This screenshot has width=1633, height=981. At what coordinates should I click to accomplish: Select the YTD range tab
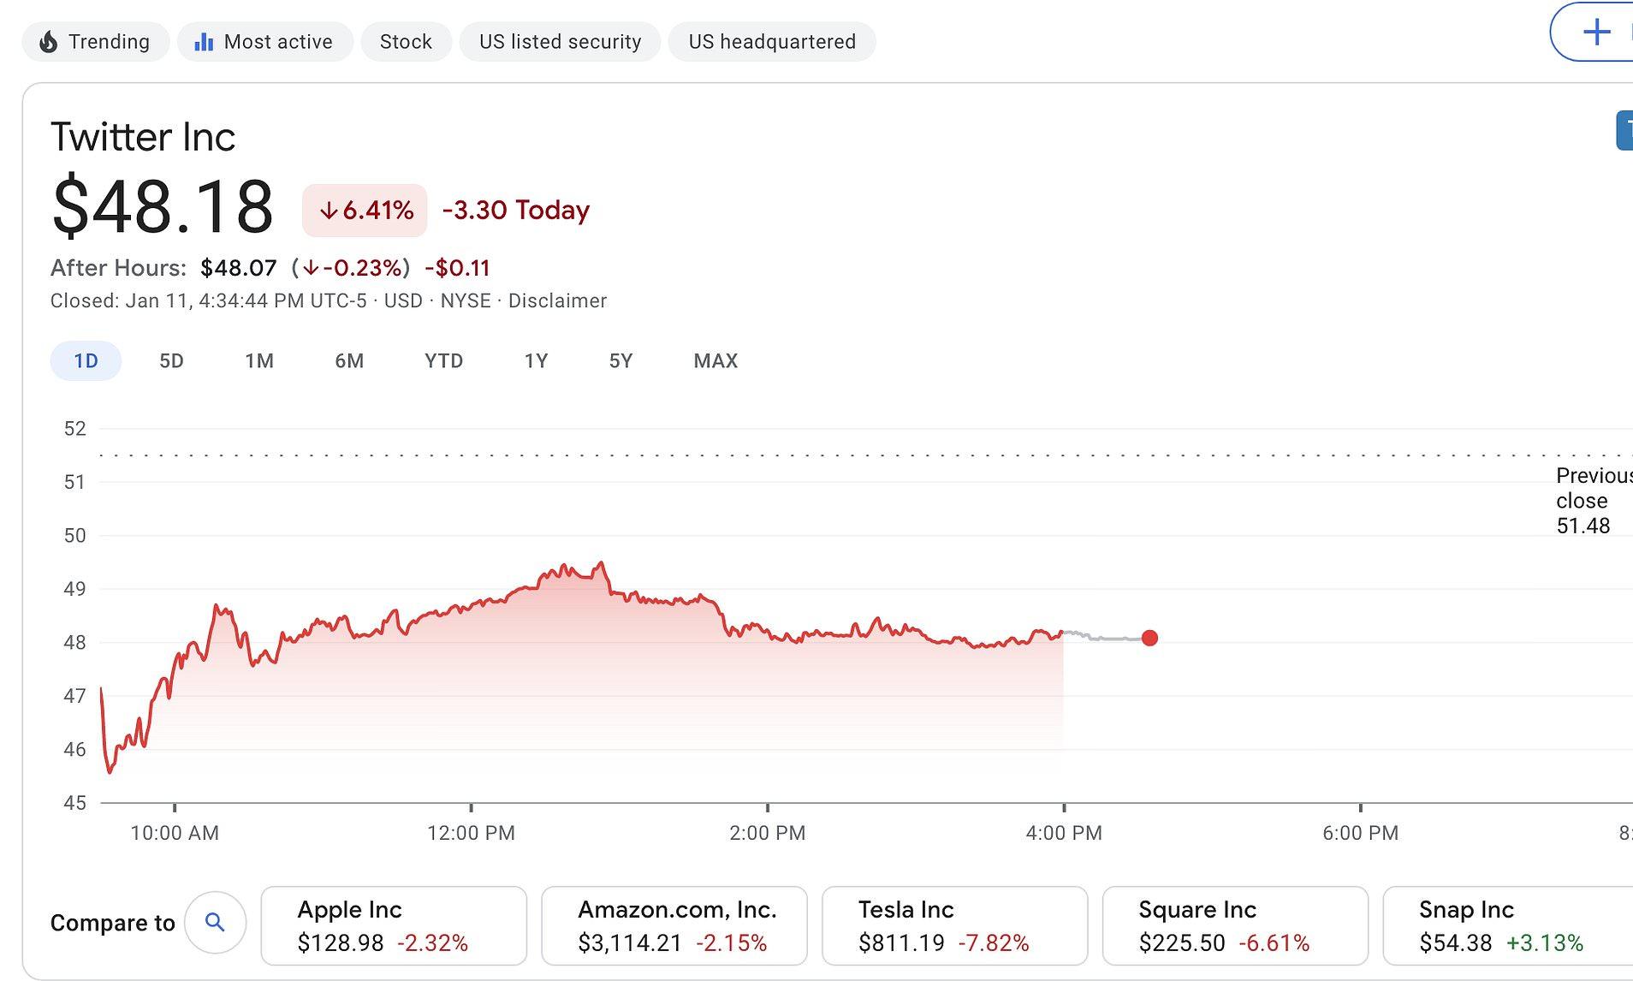click(x=443, y=360)
